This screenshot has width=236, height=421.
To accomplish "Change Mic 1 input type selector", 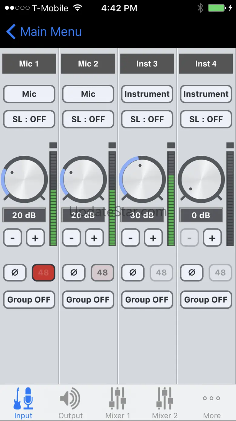I will tap(29, 94).
